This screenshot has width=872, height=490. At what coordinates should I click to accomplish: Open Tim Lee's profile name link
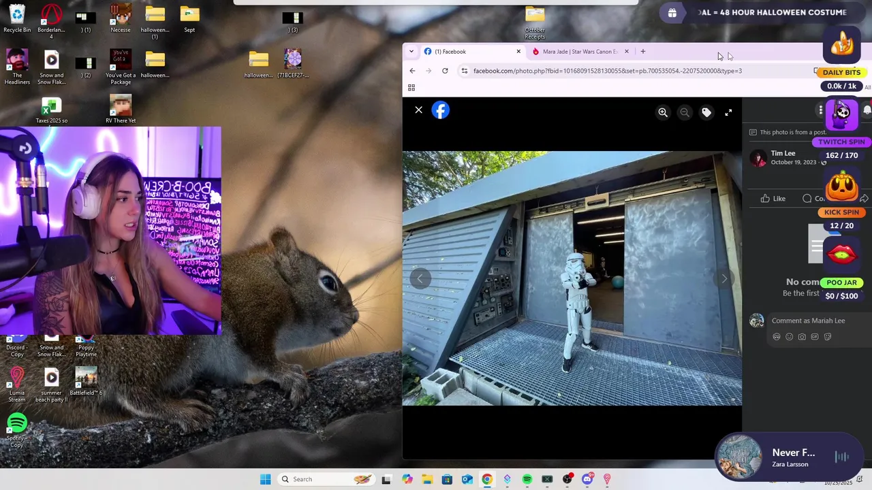783,154
